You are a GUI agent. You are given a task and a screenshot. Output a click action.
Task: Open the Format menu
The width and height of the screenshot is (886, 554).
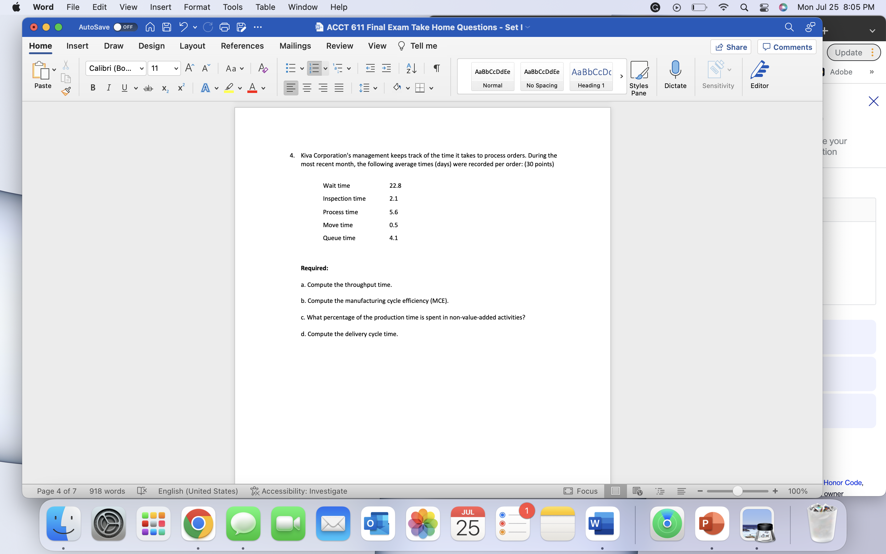(x=197, y=7)
